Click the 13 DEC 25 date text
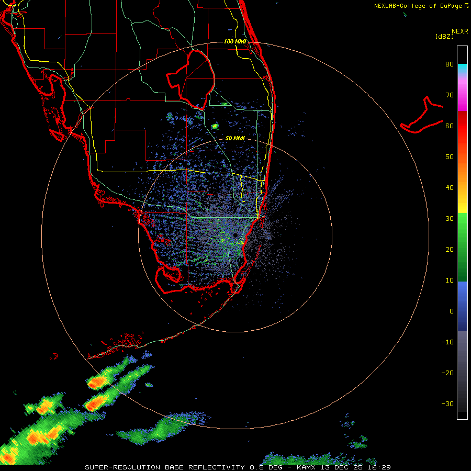 342,467
